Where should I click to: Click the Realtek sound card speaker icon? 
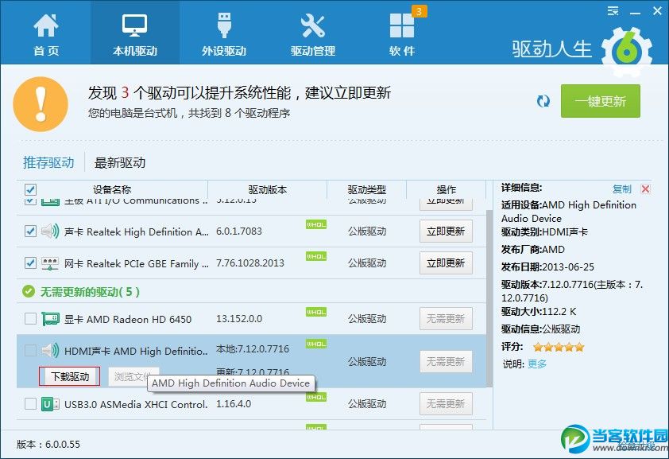[50, 231]
